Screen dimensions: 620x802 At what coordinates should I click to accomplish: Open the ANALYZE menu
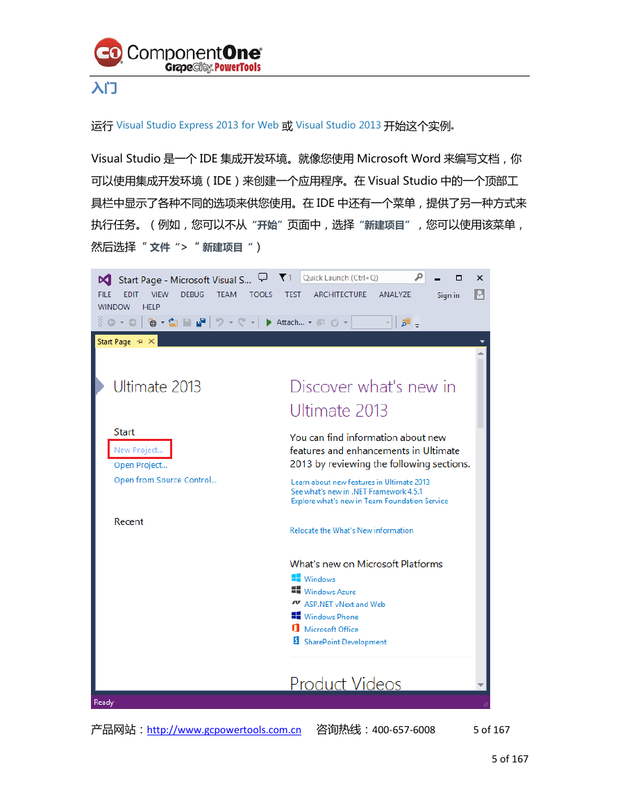coord(395,294)
